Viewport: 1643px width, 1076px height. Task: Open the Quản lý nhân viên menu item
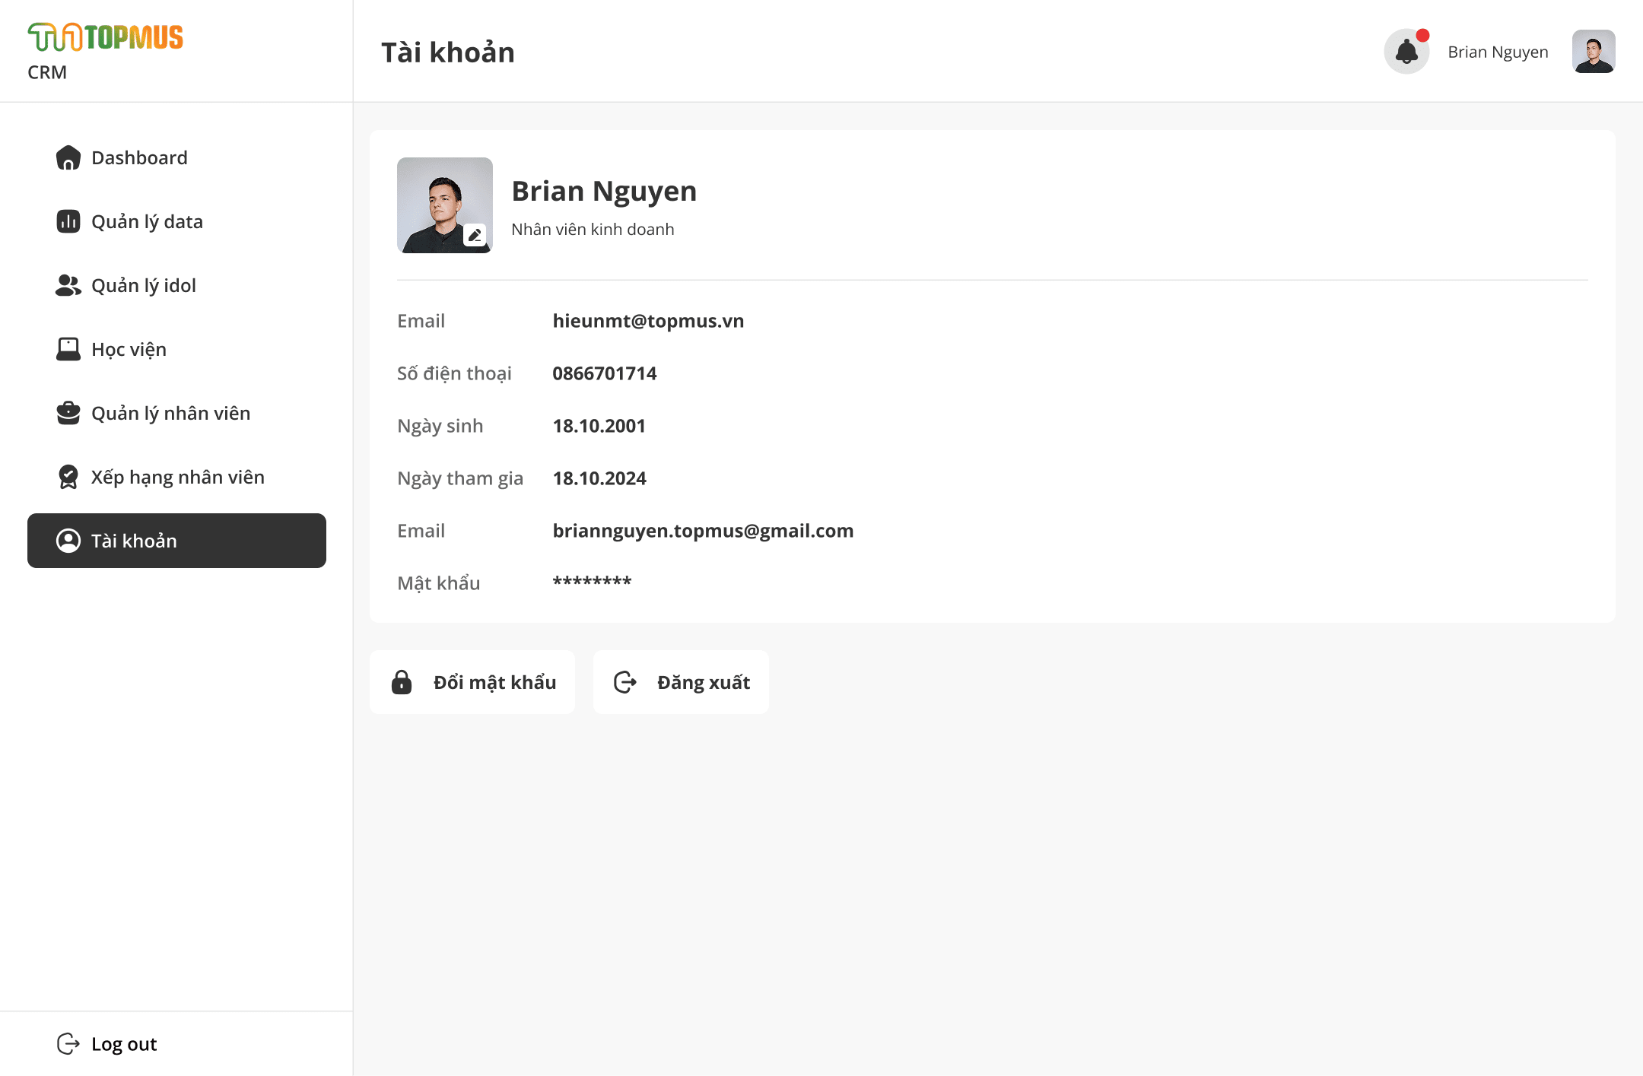point(171,413)
